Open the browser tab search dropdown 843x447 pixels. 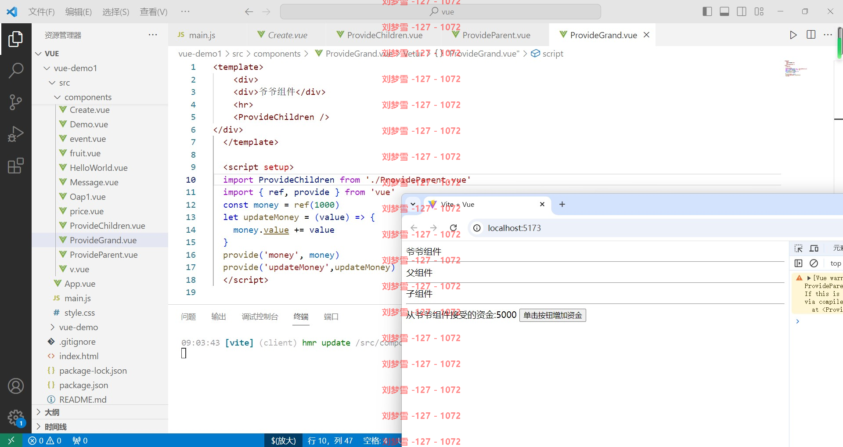[x=413, y=204]
